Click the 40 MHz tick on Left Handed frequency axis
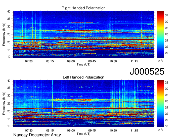 [9, 81]
